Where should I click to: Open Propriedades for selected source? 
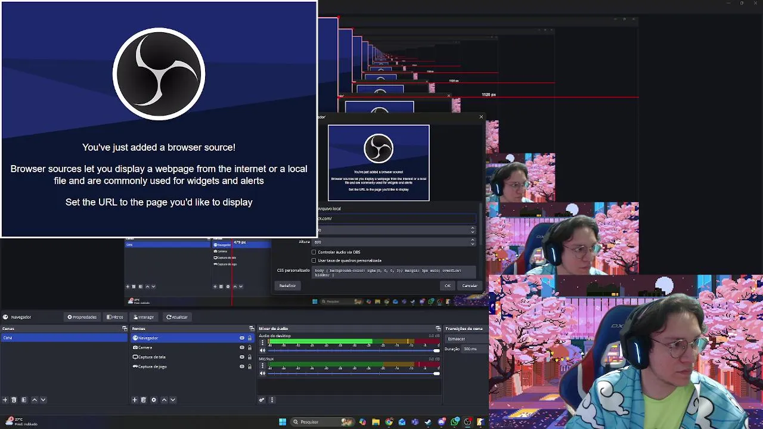[x=82, y=317]
